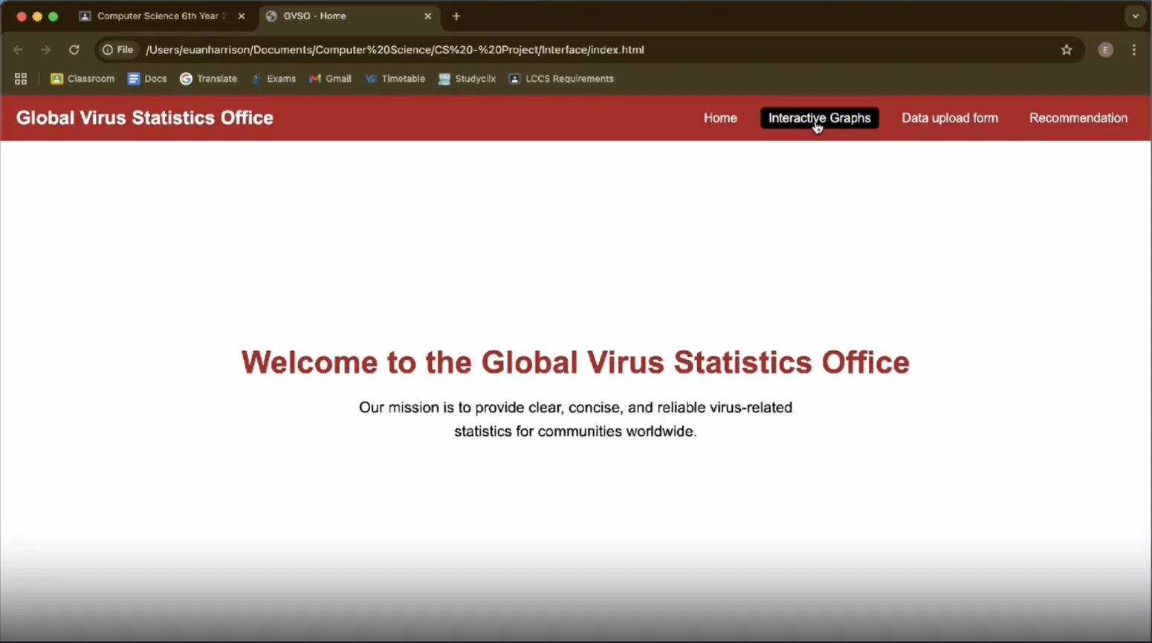1152x643 pixels.
Task: Click the browser back arrow
Action: (x=18, y=50)
